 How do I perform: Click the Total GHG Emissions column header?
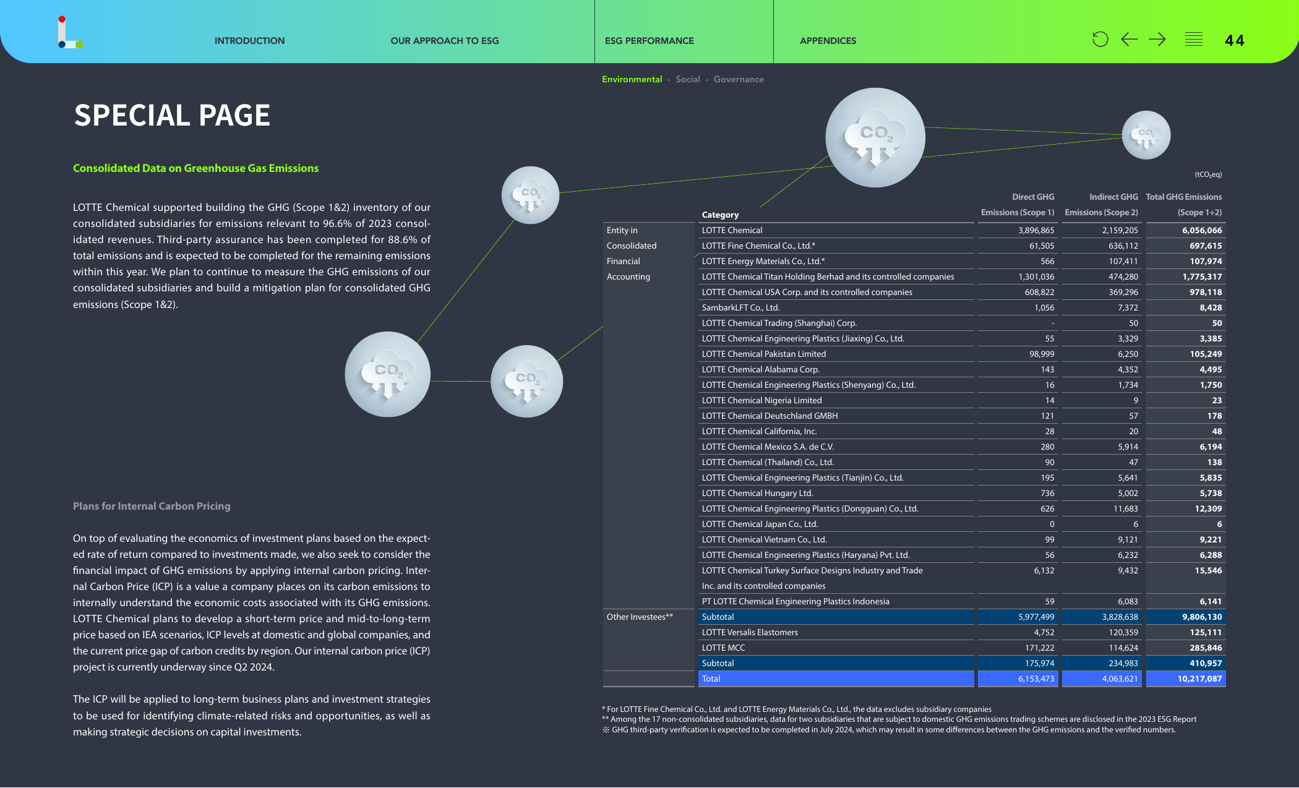click(x=1184, y=204)
